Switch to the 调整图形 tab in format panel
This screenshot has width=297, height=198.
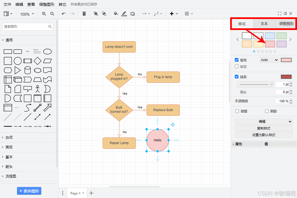[x=286, y=24]
